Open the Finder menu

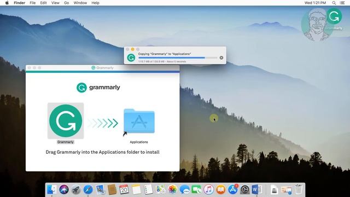[x=20, y=3]
